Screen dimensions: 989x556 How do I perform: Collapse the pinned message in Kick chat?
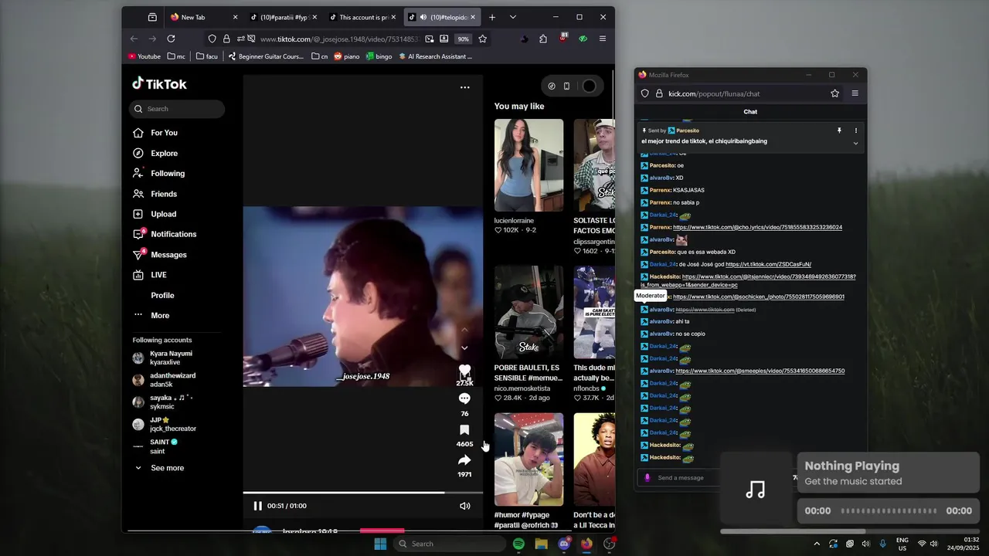(855, 143)
